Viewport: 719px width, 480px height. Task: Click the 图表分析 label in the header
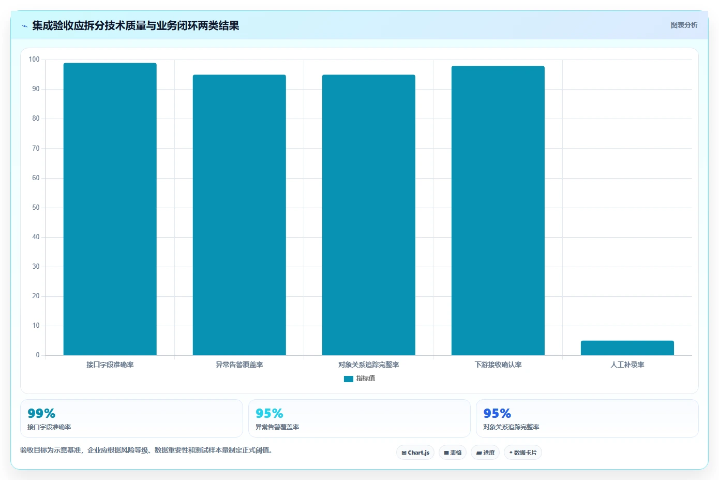(684, 25)
